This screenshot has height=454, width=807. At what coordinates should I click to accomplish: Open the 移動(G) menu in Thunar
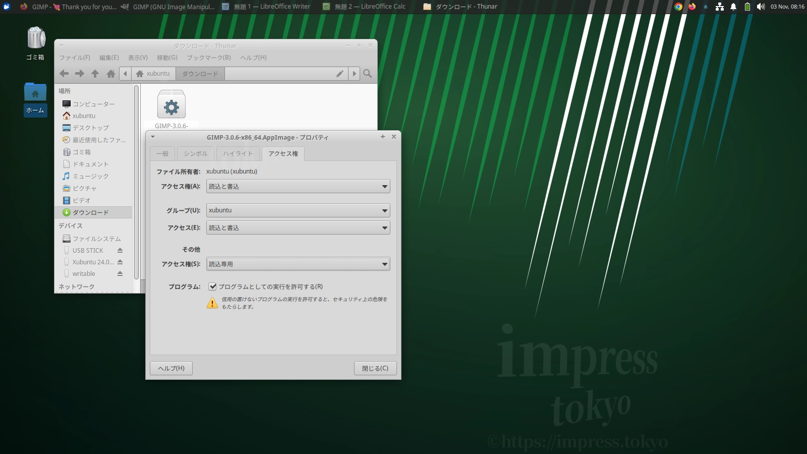pyautogui.click(x=167, y=58)
